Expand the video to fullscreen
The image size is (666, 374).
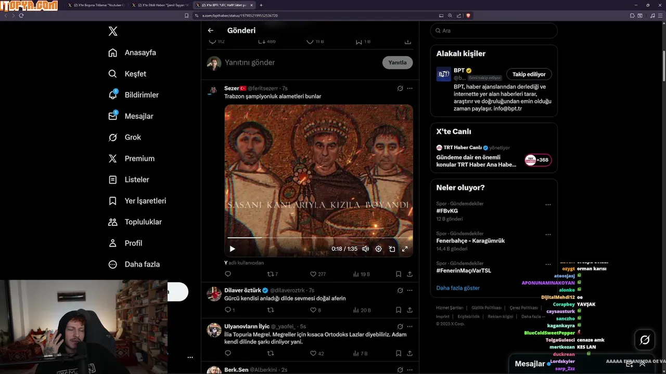[405, 249]
